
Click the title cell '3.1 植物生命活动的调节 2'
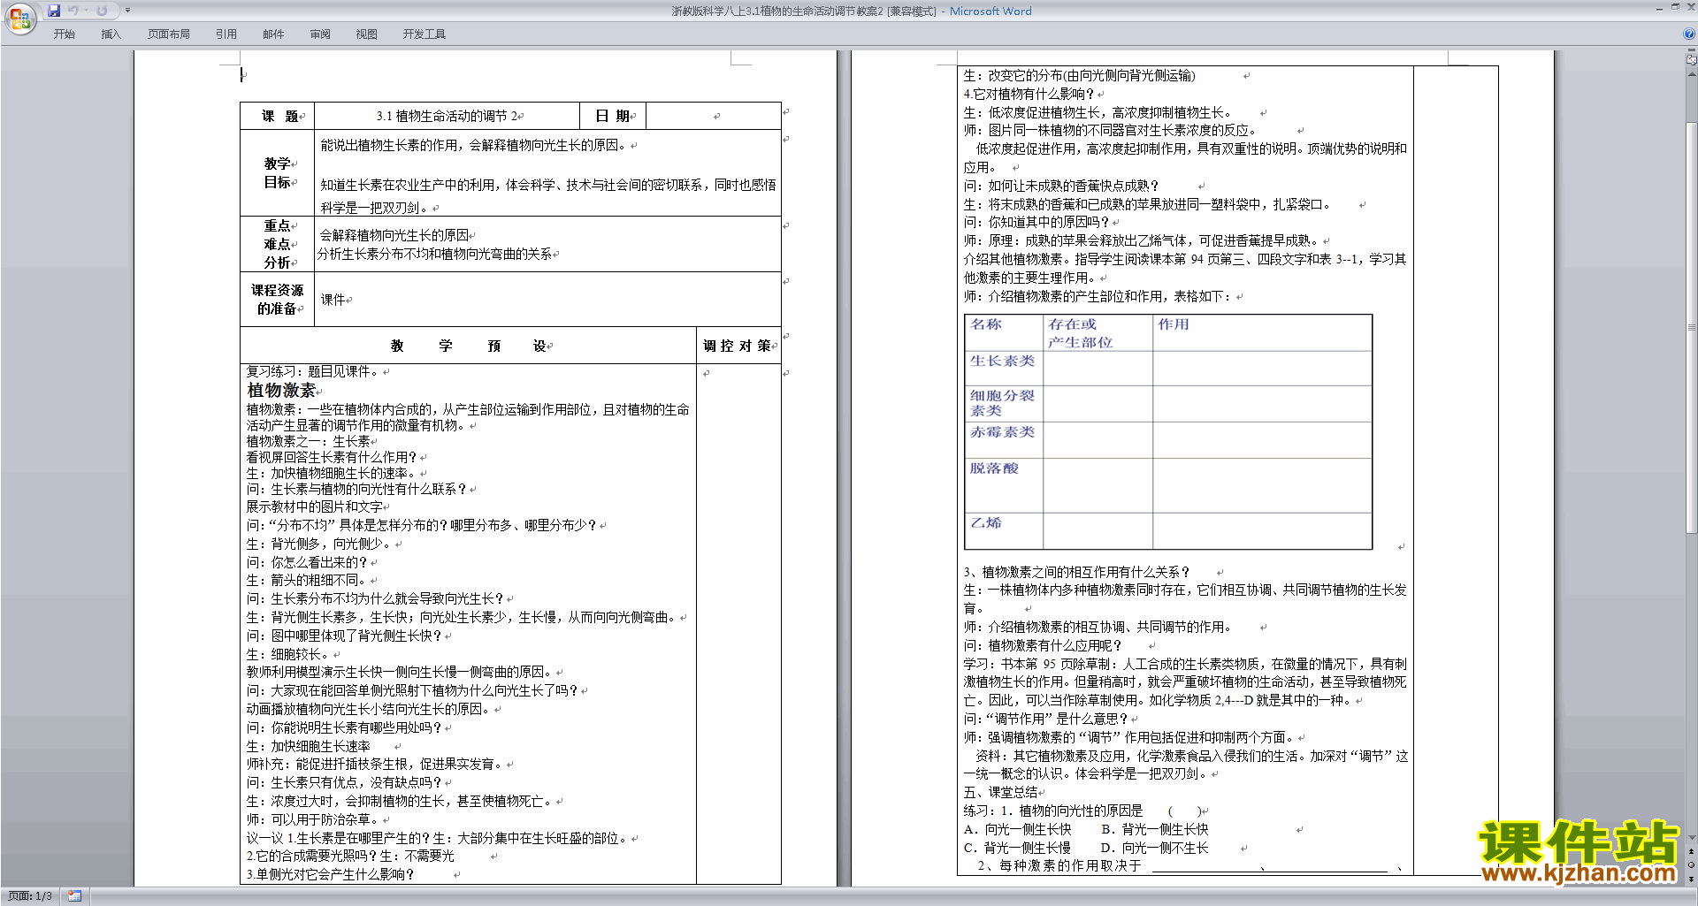click(x=447, y=116)
